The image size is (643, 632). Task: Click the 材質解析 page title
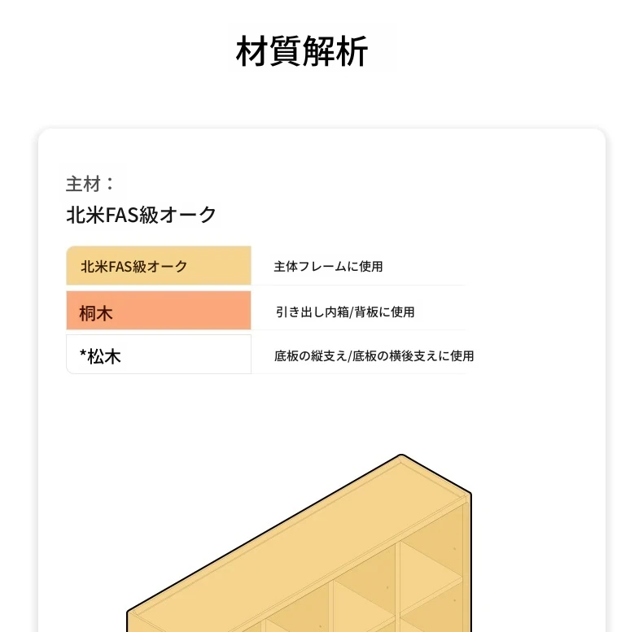[x=301, y=51]
